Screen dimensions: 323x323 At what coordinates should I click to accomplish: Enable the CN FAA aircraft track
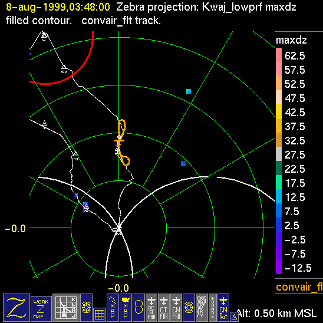176,308
